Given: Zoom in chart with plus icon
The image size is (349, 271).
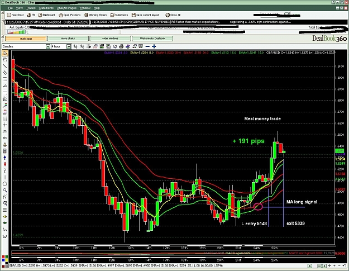Looking at the screenshot, I should click(154, 46).
